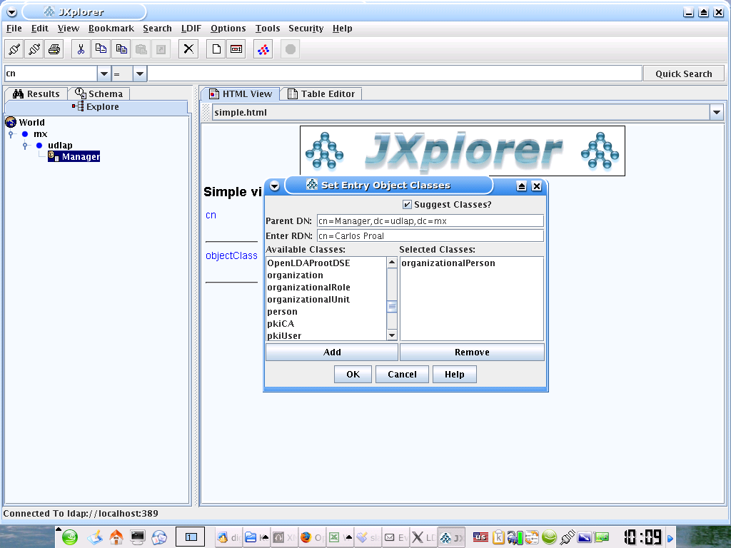Open the cn attribute dropdown
731x548 pixels.
104,73
